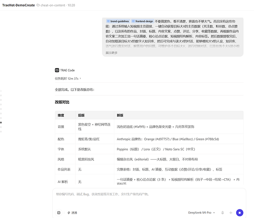254x218 pixels.
Task: Click the audio waveform icon
Action: [x=231, y=213]
